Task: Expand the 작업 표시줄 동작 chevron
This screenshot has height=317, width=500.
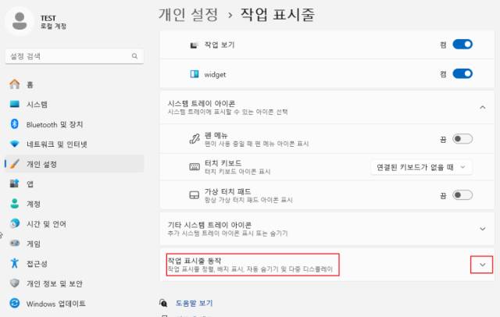Action: (482, 265)
